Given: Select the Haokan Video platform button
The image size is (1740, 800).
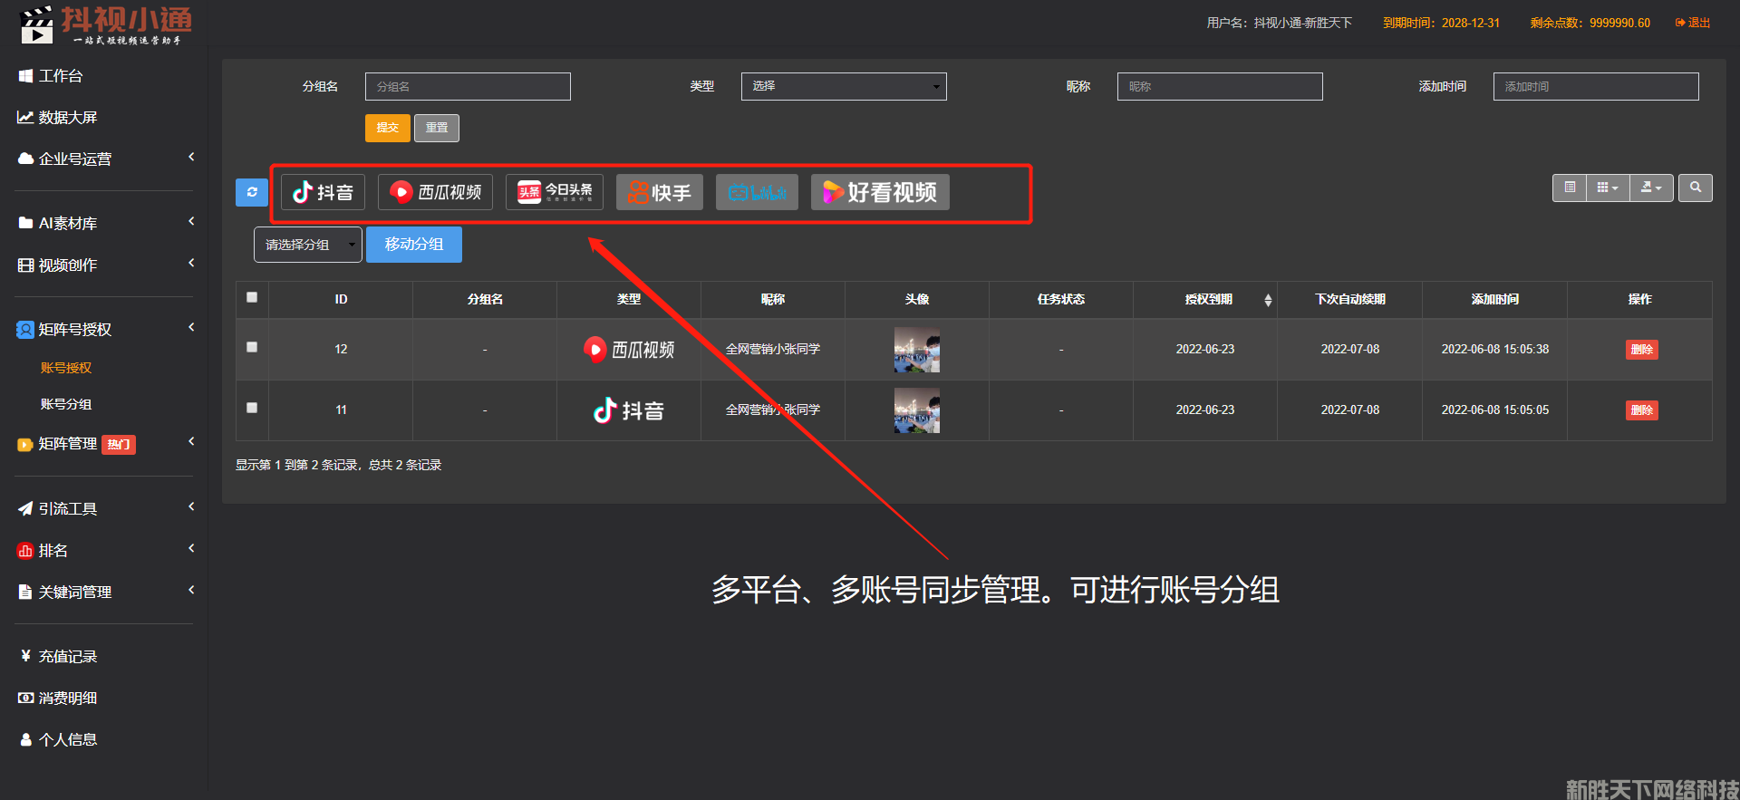Looking at the screenshot, I should [x=879, y=192].
